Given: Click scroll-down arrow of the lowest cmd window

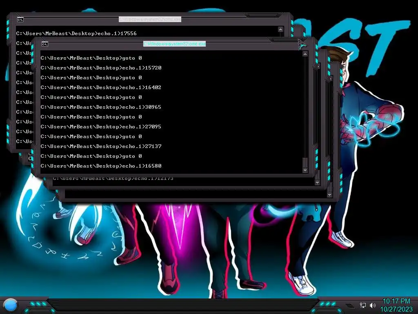Looking at the screenshot, I should (329, 195).
